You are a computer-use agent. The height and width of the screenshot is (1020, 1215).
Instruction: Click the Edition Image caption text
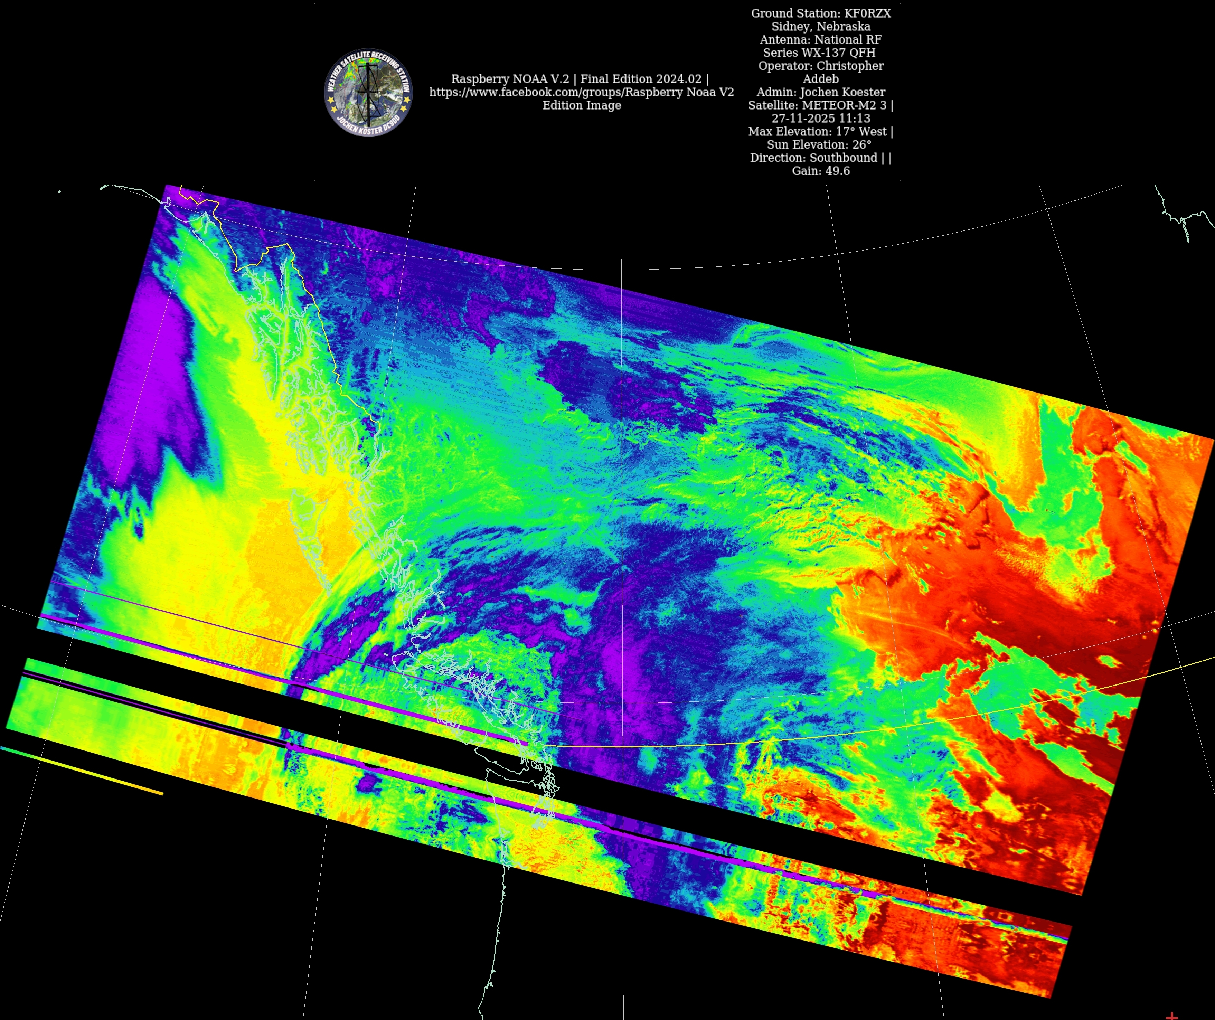[x=582, y=105]
